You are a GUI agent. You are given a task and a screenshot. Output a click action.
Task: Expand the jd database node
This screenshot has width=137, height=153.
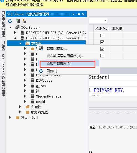pyautogui.click(x=25, y=91)
